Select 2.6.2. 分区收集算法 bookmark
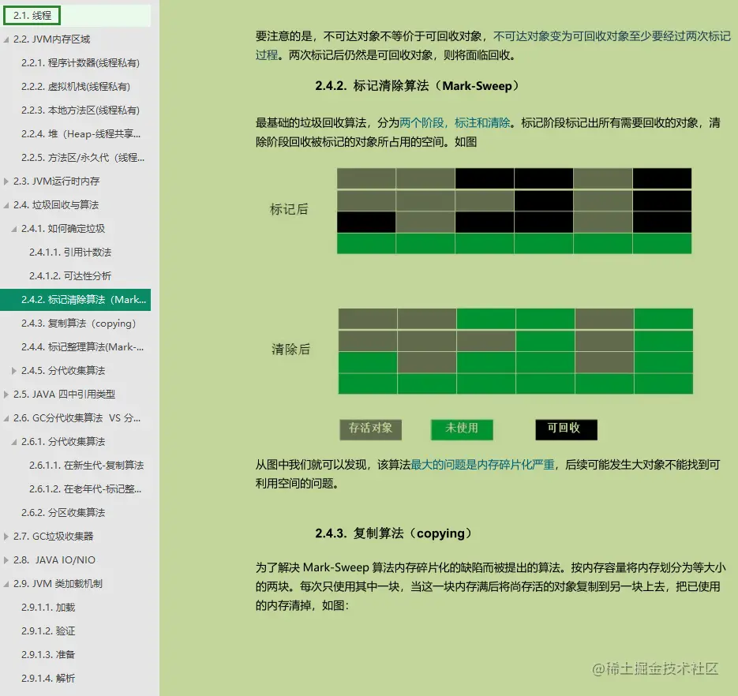Screen dimensions: 738x696 pyautogui.click(x=63, y=512)
